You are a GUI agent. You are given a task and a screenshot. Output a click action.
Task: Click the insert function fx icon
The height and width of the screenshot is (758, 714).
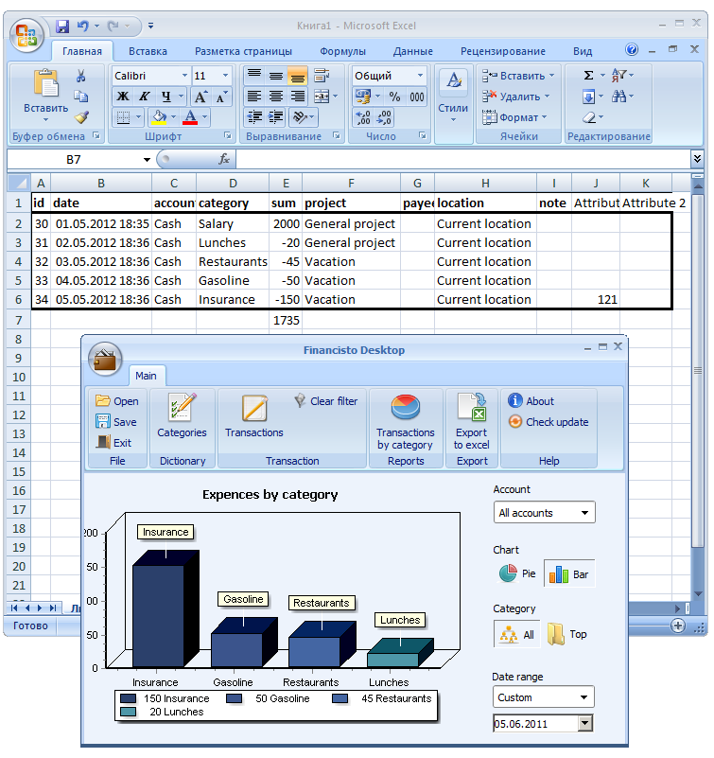[x=224, y=159]
